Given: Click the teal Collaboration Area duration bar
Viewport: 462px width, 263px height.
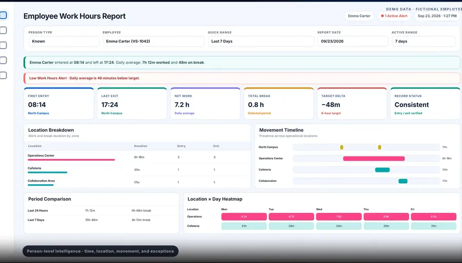Looking at the screenshot, I should pos(41,185).
